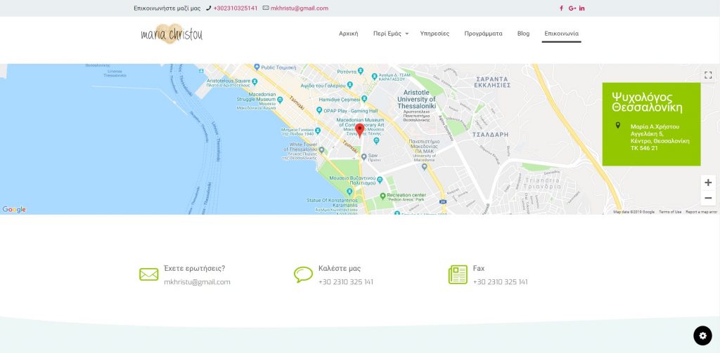Click the Ροτόντα map marker
720x353 pixels.
click(x=361, y=72)
